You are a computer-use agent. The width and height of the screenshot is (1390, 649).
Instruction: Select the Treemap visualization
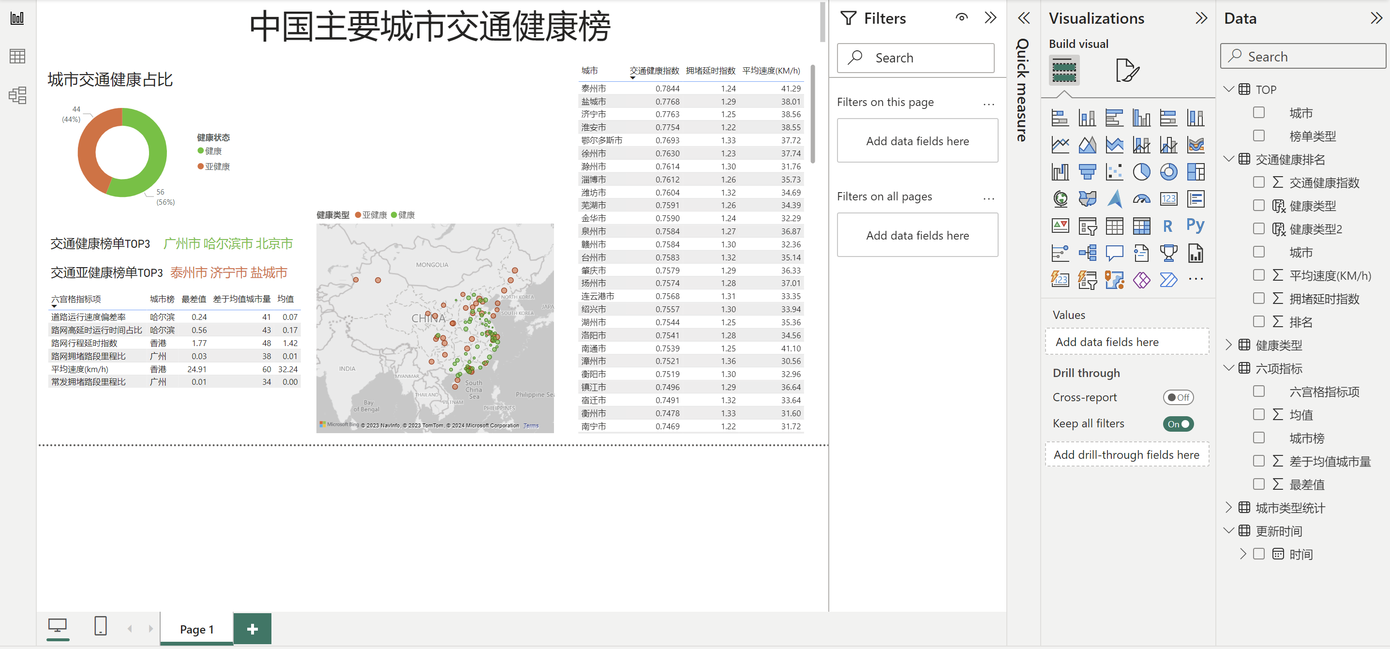point(1195,172)
